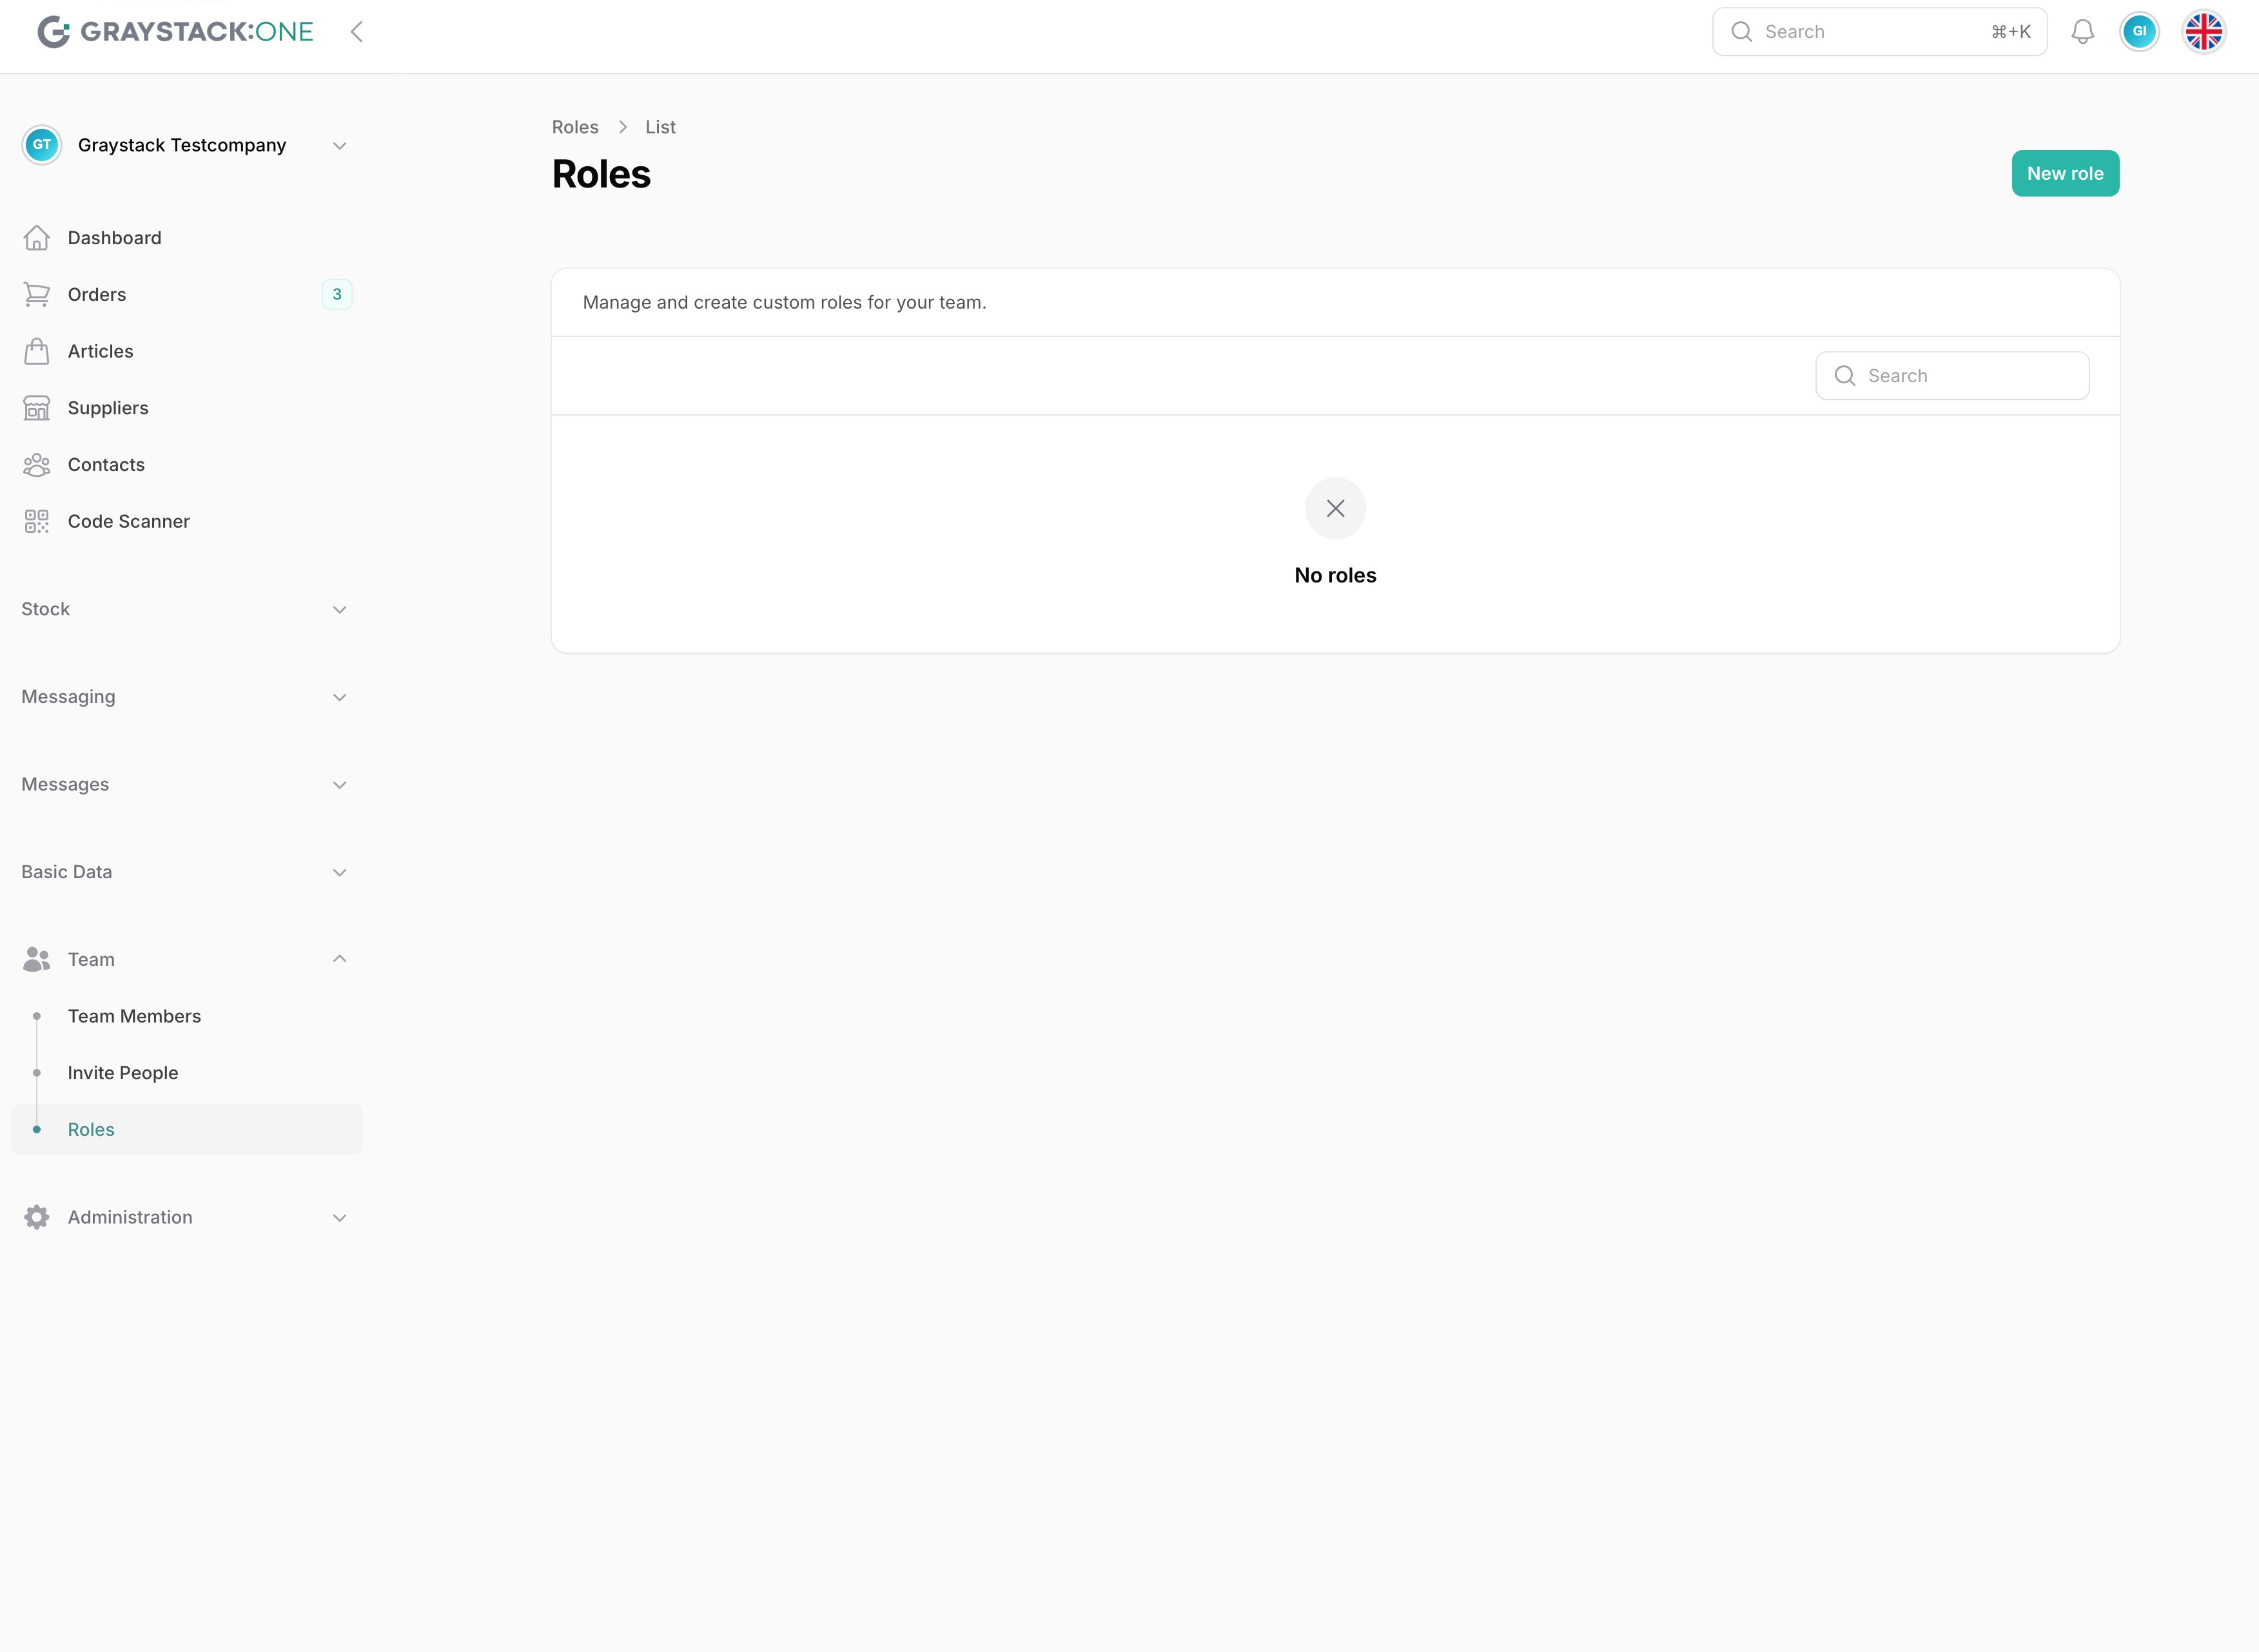
Task: Collapse the Team section
Action: 339,959
